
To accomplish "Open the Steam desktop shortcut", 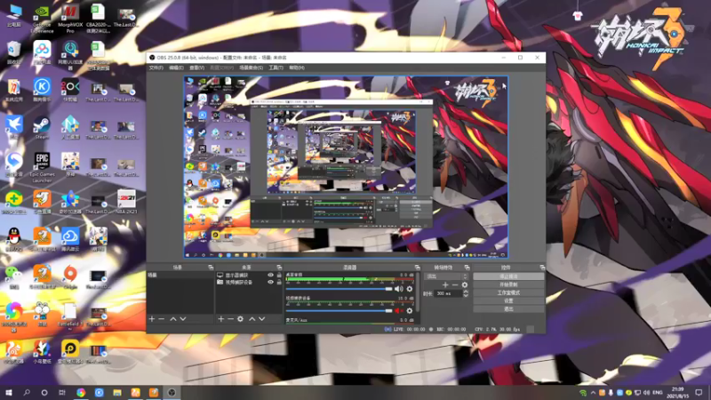I will 42,127.
